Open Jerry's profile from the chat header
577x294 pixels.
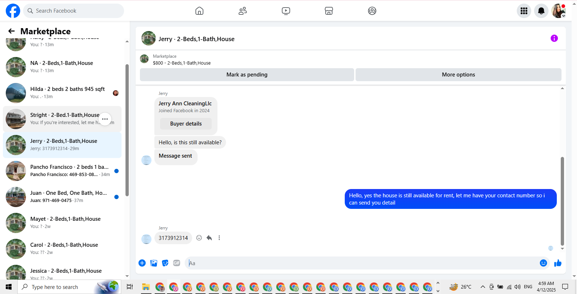[x=149, y=38]
